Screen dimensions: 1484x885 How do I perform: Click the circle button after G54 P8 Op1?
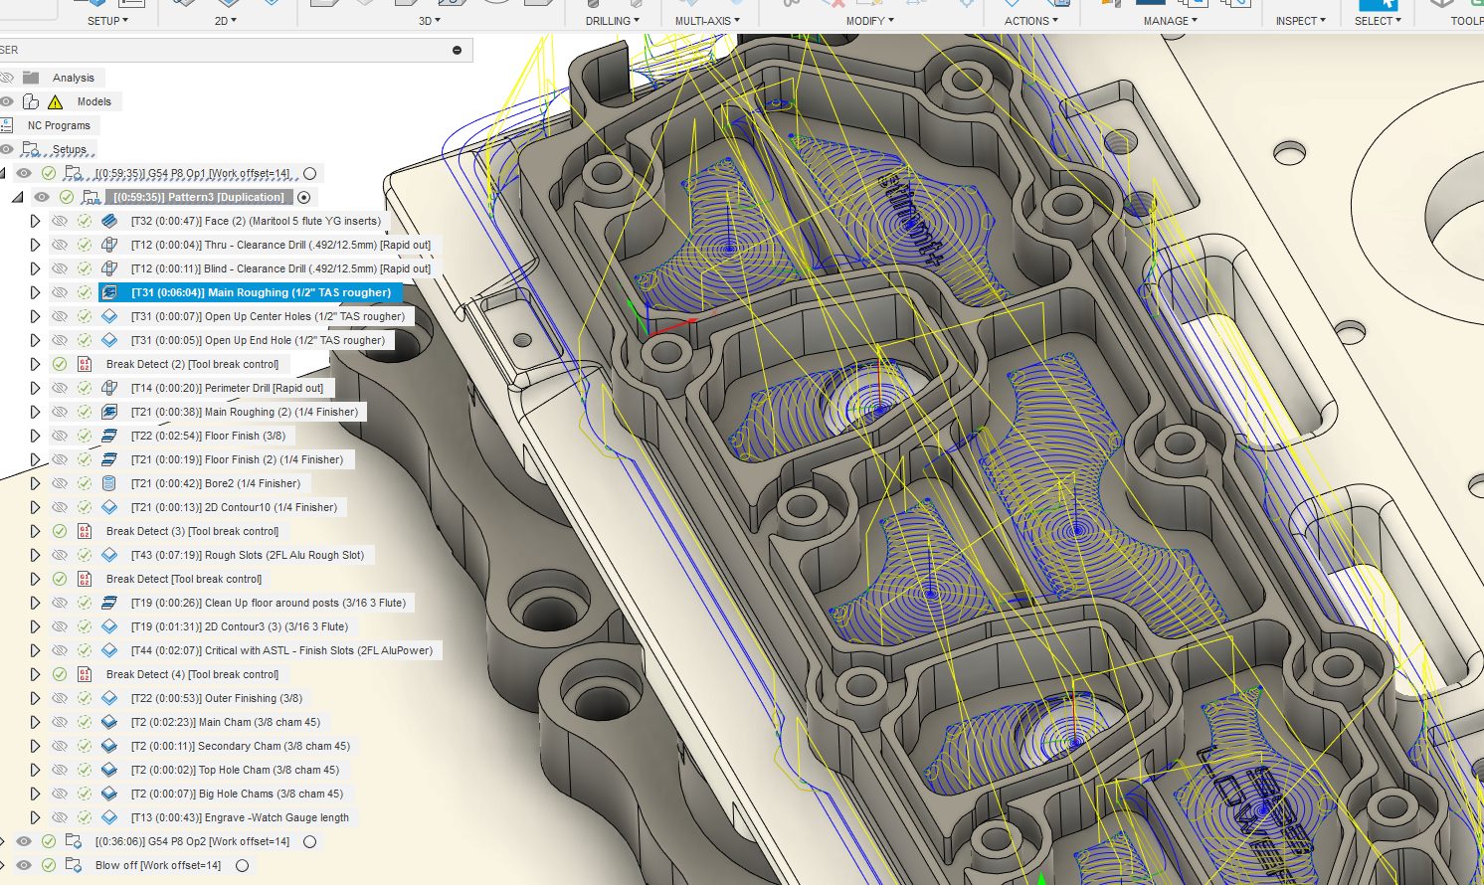point(309,172)
